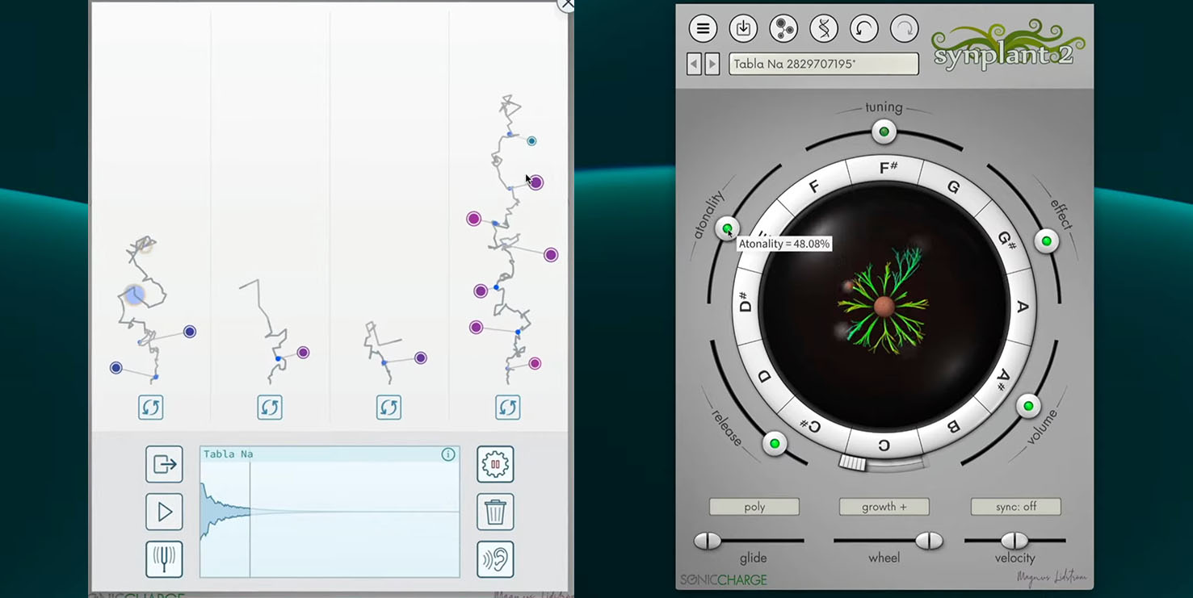
Task: Go to next preset with right arrow
Action: point(712,63)
